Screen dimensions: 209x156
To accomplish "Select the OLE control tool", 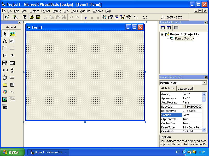I will point(5,107).
